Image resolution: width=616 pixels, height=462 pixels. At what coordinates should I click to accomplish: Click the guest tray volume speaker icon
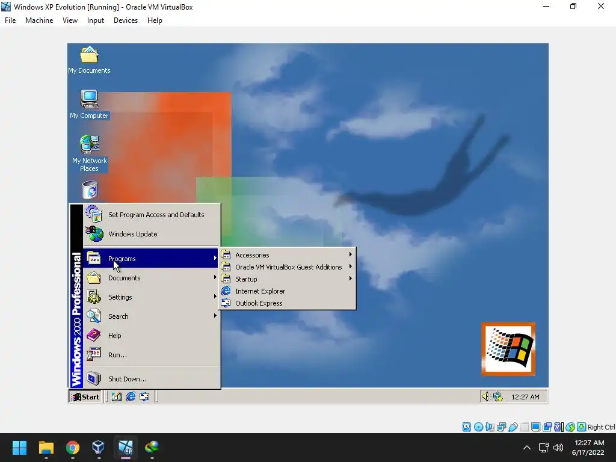(486, 397)
